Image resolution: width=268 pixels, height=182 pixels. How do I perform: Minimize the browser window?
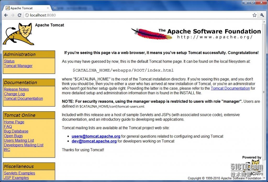(x=246, y=3)
